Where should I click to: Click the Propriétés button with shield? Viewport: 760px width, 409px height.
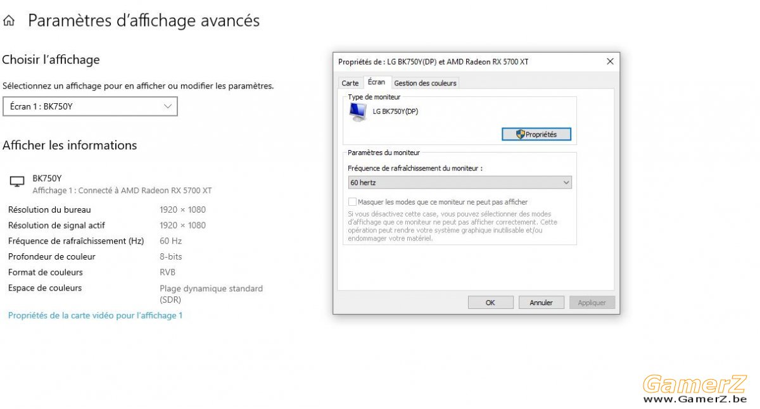pos(536,134)
